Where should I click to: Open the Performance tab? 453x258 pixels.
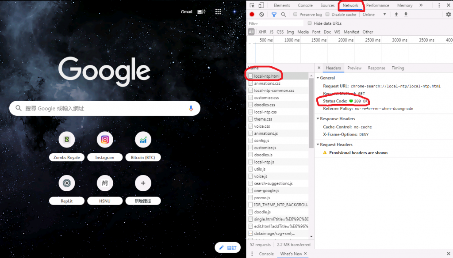pos(378,5)
